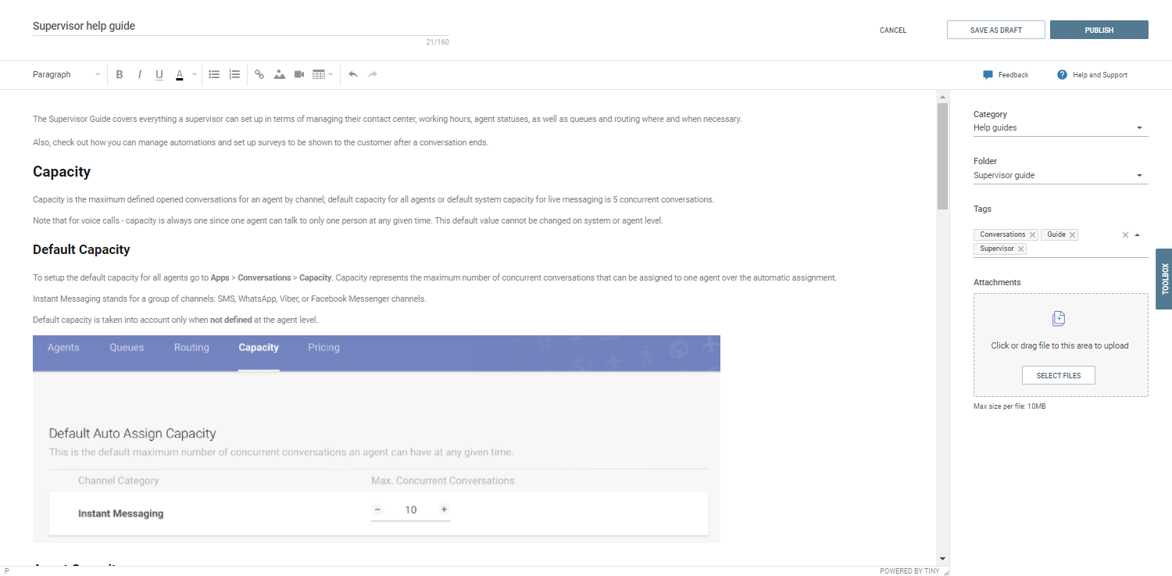Viewport: 1172px width, 576px height.
Task: Click the Conversations tag label
Action: coord(1002,234)
